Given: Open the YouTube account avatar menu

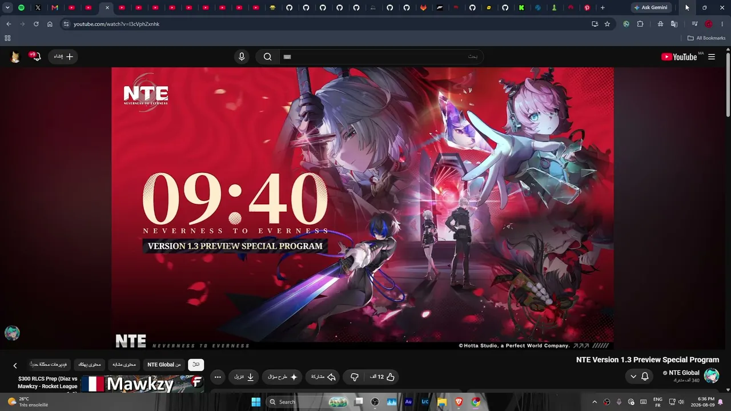Looking at the screenshot, I should (15, 57).
